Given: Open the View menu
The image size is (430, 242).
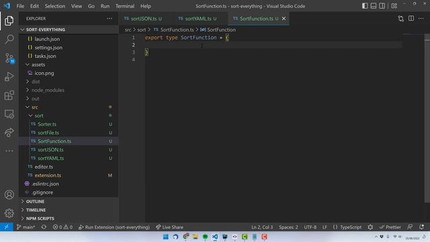Looking at the screenshot, I should (x=77, y=6).
